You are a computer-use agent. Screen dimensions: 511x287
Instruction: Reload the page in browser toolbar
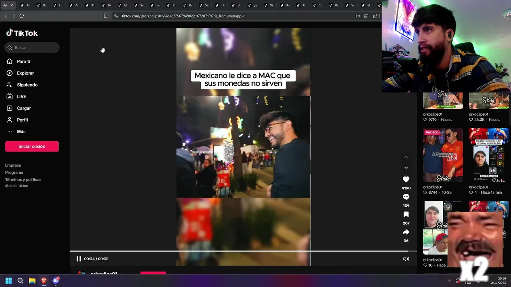[22, 16]
